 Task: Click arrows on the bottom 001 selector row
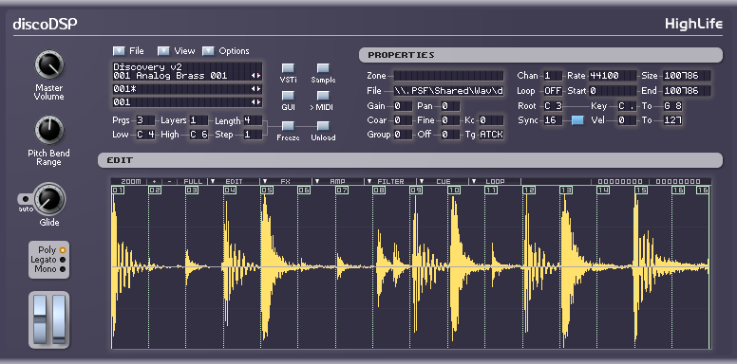click(255, 101)
